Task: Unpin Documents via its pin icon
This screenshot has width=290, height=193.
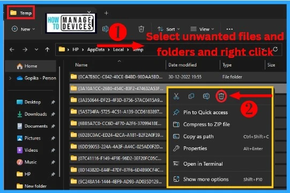Action: [53, 126]
